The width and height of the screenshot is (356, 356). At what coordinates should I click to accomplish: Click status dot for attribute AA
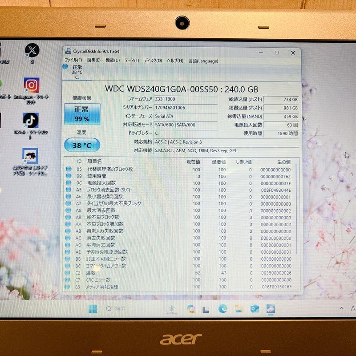(x=68, y=224)
